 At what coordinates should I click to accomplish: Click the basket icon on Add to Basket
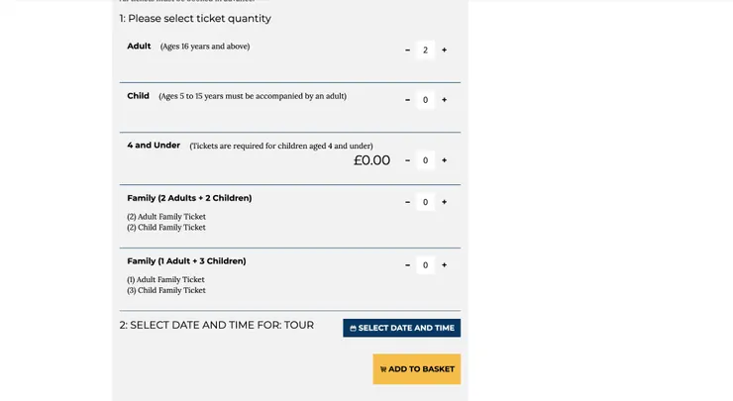click(x=383, y=370)
